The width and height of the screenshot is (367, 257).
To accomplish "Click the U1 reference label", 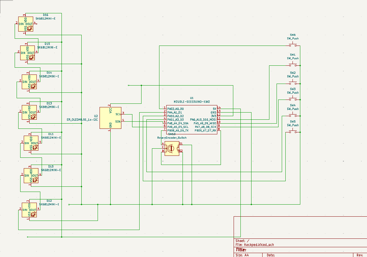I will 192,98.
